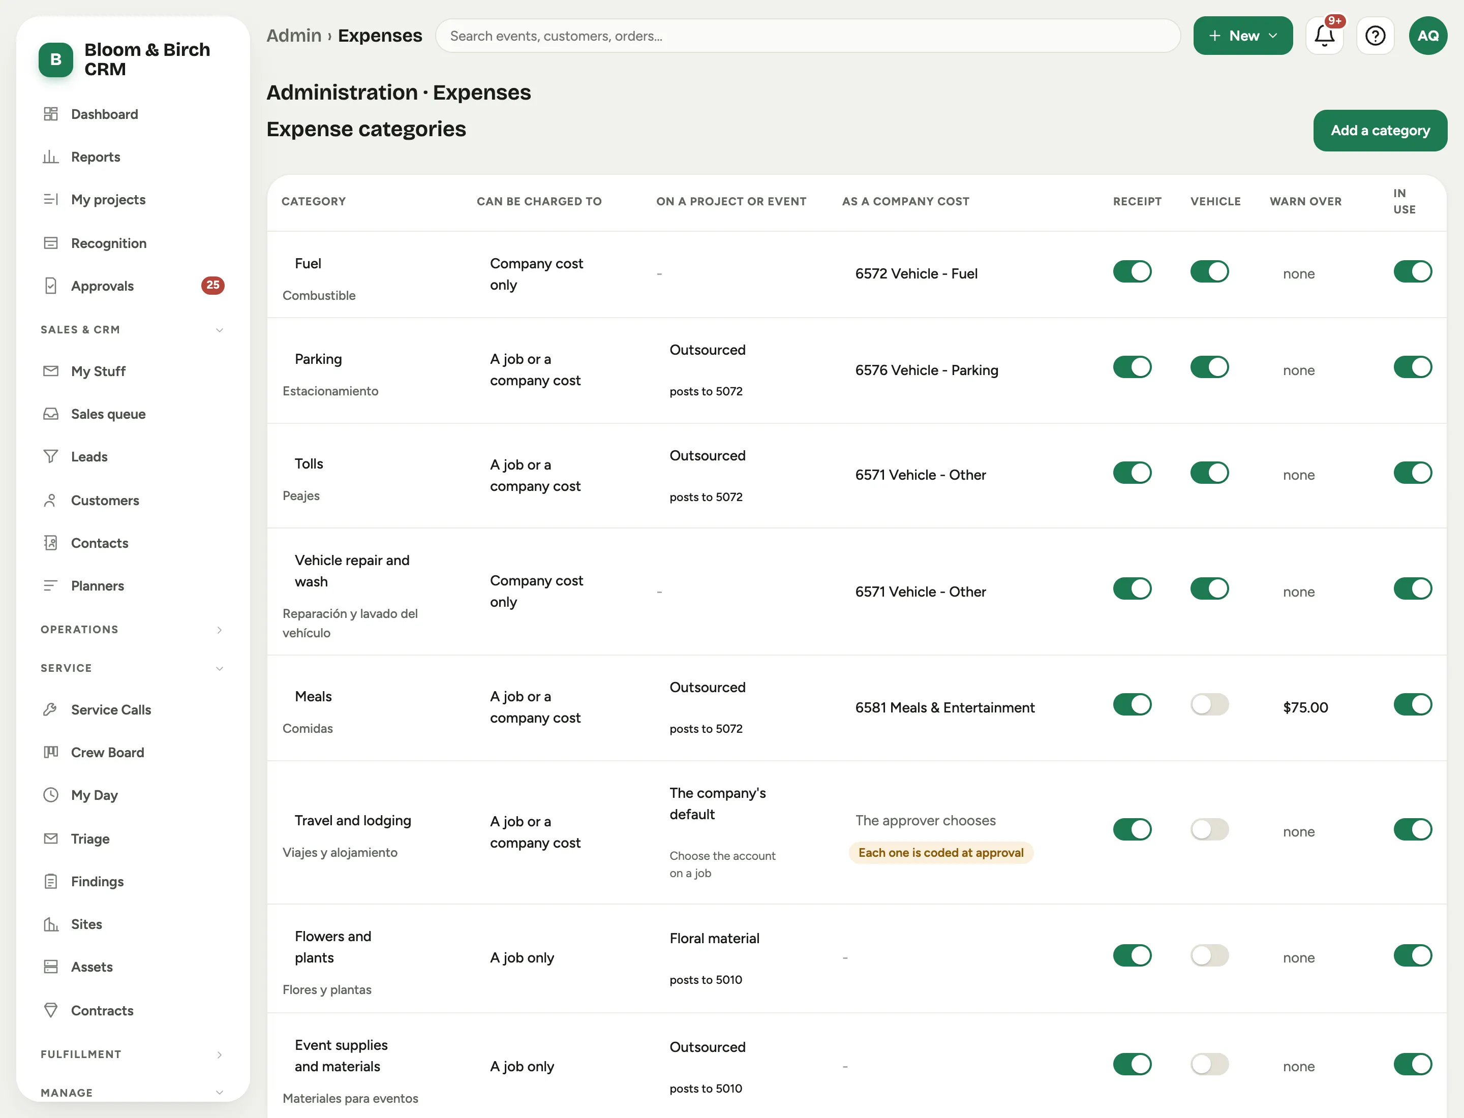Click Add a category button
1464x1118 pixels.
[1380, 131]
